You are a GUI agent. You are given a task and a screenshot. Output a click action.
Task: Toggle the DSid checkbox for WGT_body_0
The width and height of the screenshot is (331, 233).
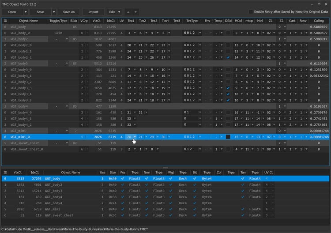[228, 33]
